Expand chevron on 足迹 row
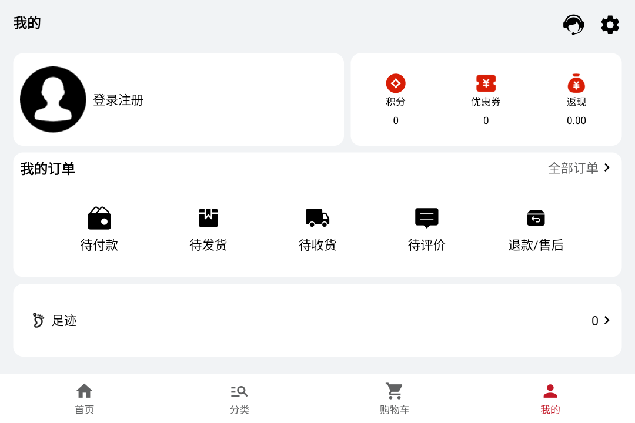This screenshot has width=635, height=423. 607,320
